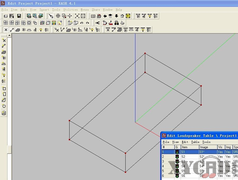This screenshot has width=238, height=180.
Task: Open the Utilities menu
Action: (x=70, y=10)
